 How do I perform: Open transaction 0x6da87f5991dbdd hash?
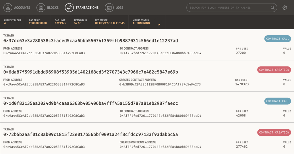click(x=90, y=72)
